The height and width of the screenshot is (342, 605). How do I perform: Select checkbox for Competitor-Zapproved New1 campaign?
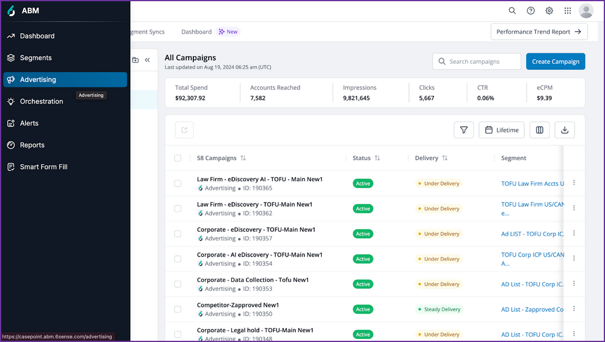click(x=178, y=309)
